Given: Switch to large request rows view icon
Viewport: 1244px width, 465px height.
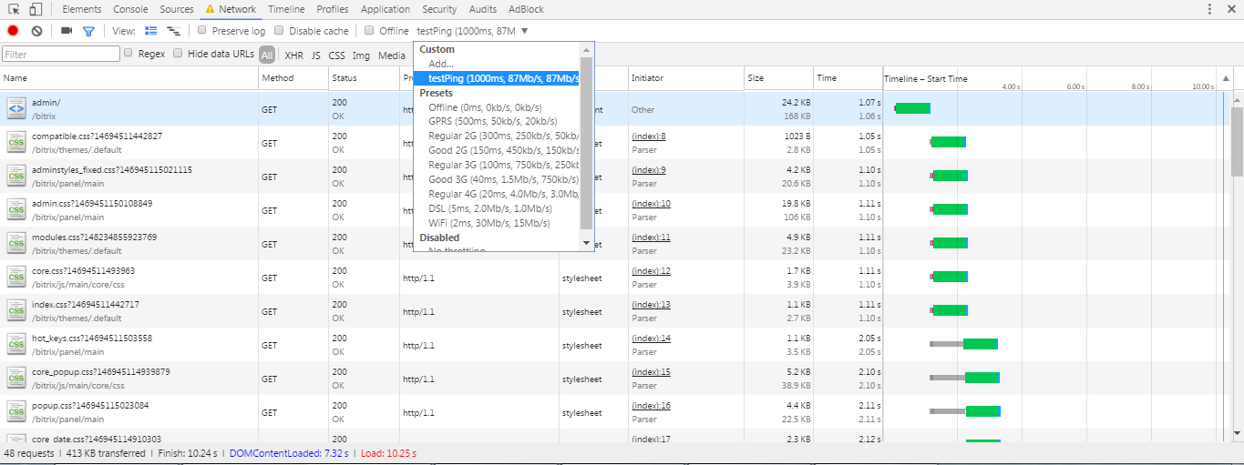Looking at the screenshot, I should tap(151, 31).
